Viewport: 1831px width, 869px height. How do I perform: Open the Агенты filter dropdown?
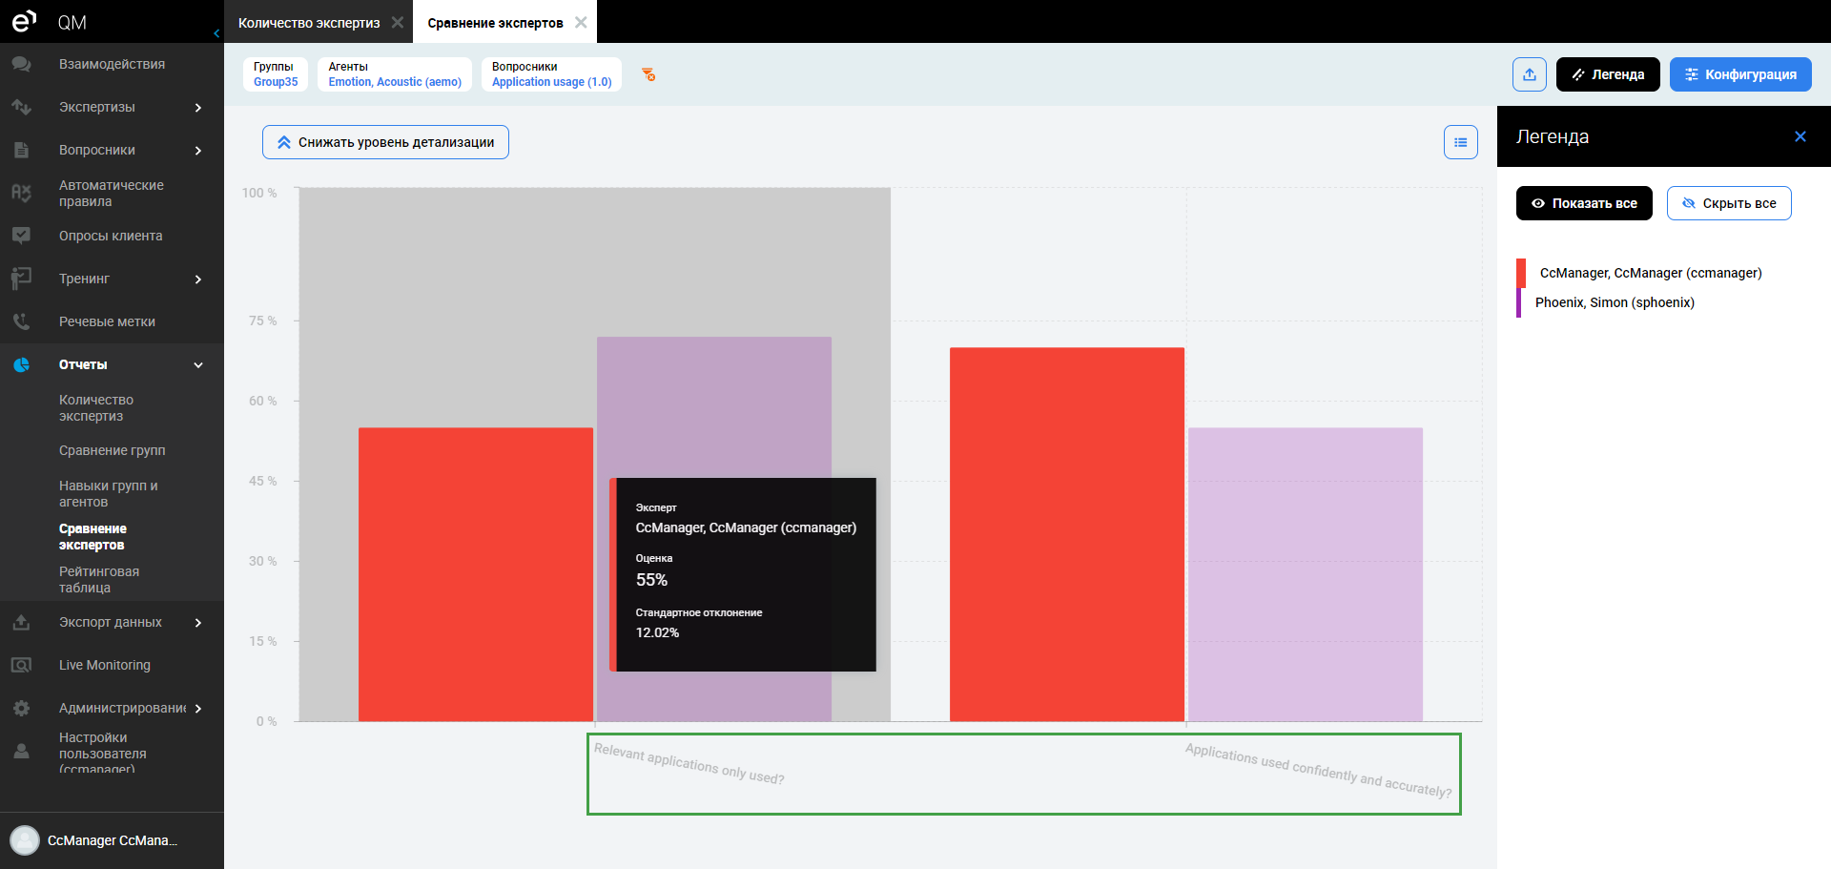pos(395,74)
